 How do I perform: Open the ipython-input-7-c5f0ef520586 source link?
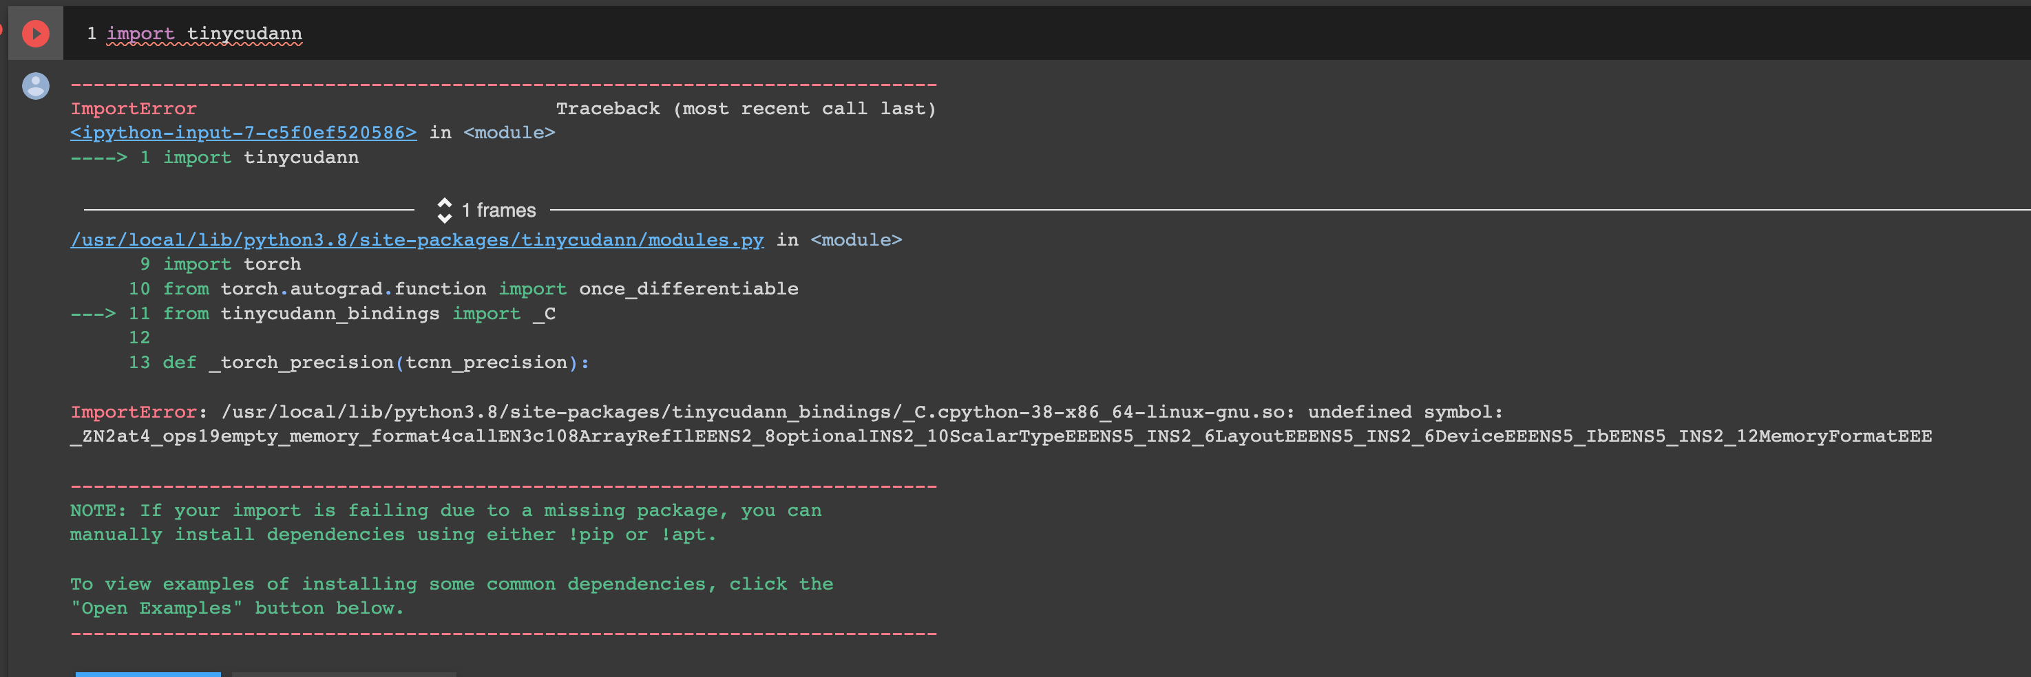243,132
